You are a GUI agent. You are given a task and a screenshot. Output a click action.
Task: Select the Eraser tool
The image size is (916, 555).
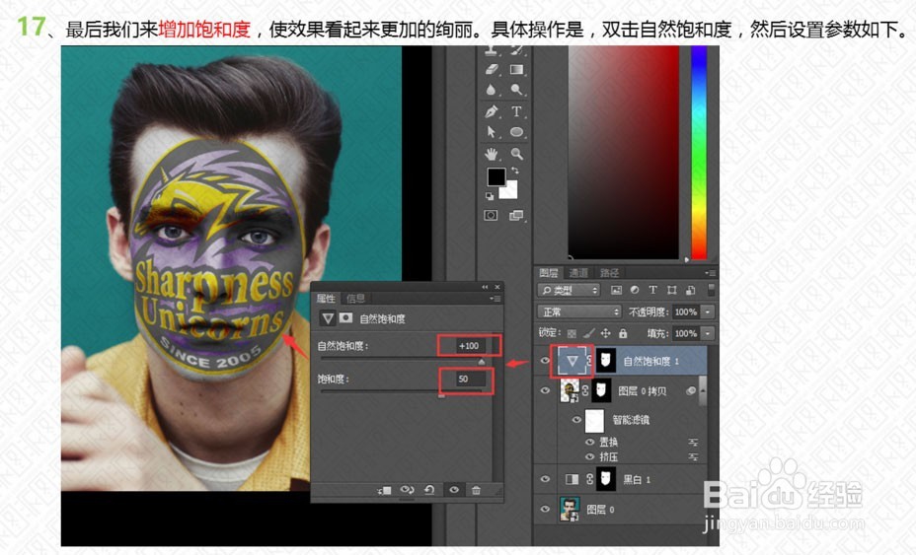[x=492, y=69]
